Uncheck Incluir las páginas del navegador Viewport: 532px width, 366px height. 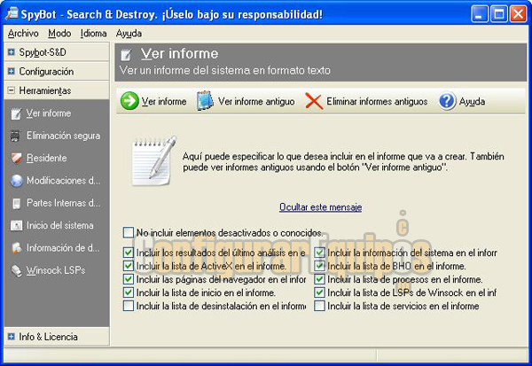[x=129, y=279]
